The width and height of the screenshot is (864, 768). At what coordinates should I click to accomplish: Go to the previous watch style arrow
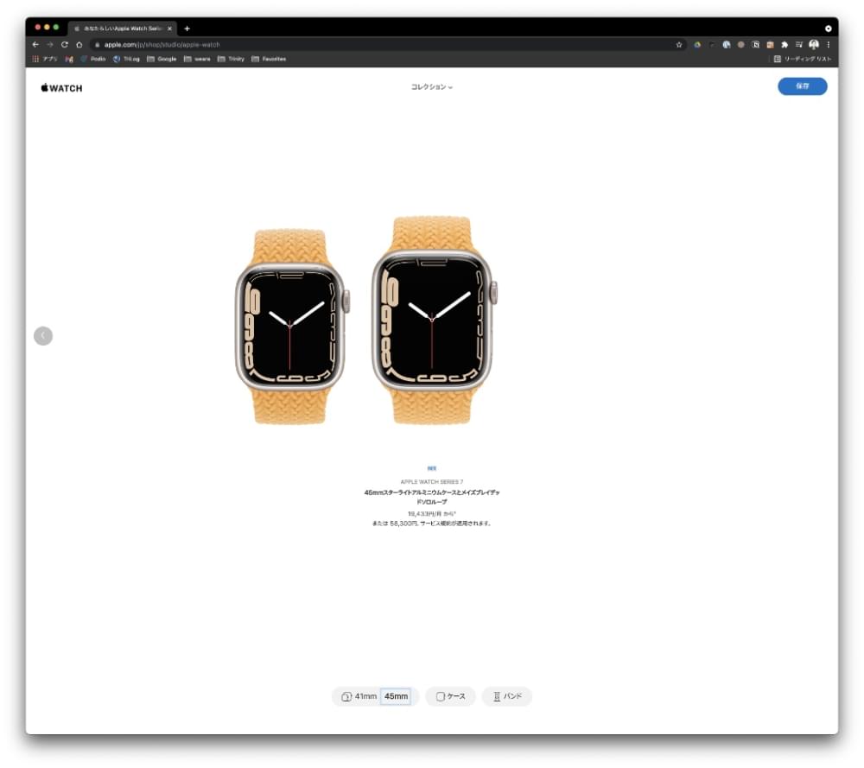(43, 335)
